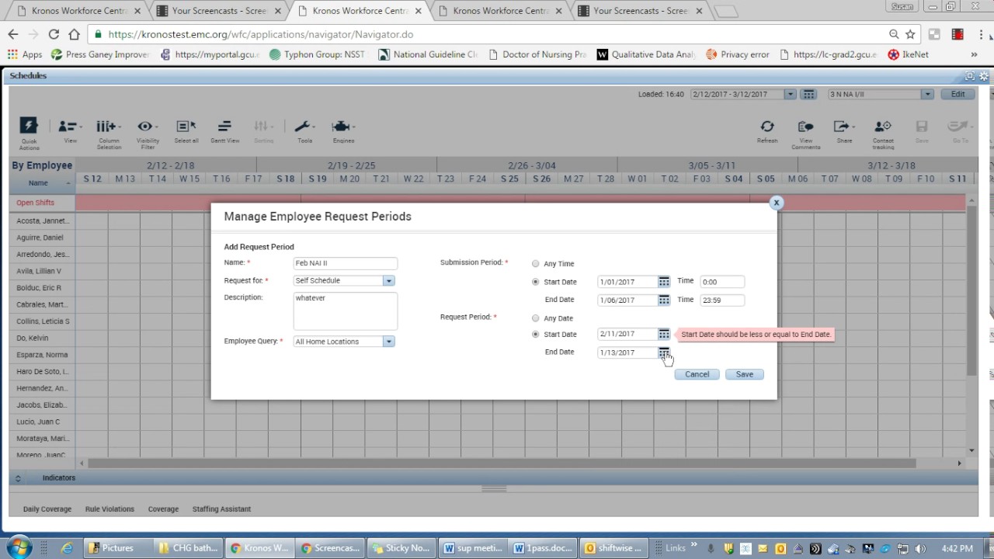Open Quick Actions lightning icon
This screenshot has width=994, height=559.
pyautogui.click(x=29, y=127)
